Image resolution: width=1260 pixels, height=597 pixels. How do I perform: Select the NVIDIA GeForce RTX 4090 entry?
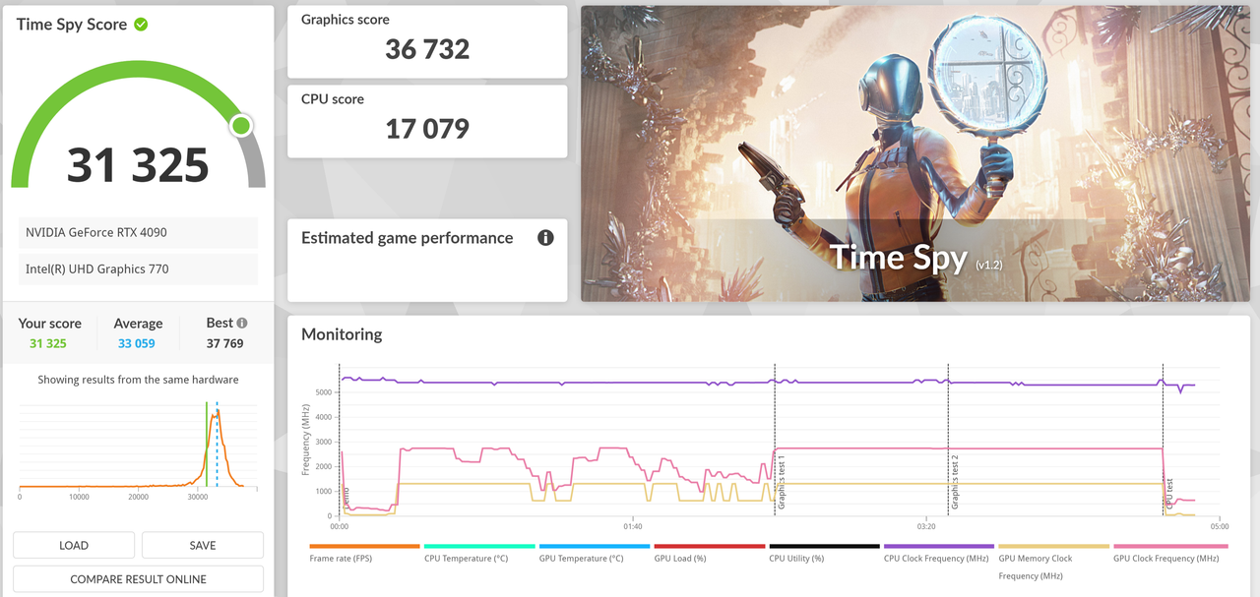138,232
